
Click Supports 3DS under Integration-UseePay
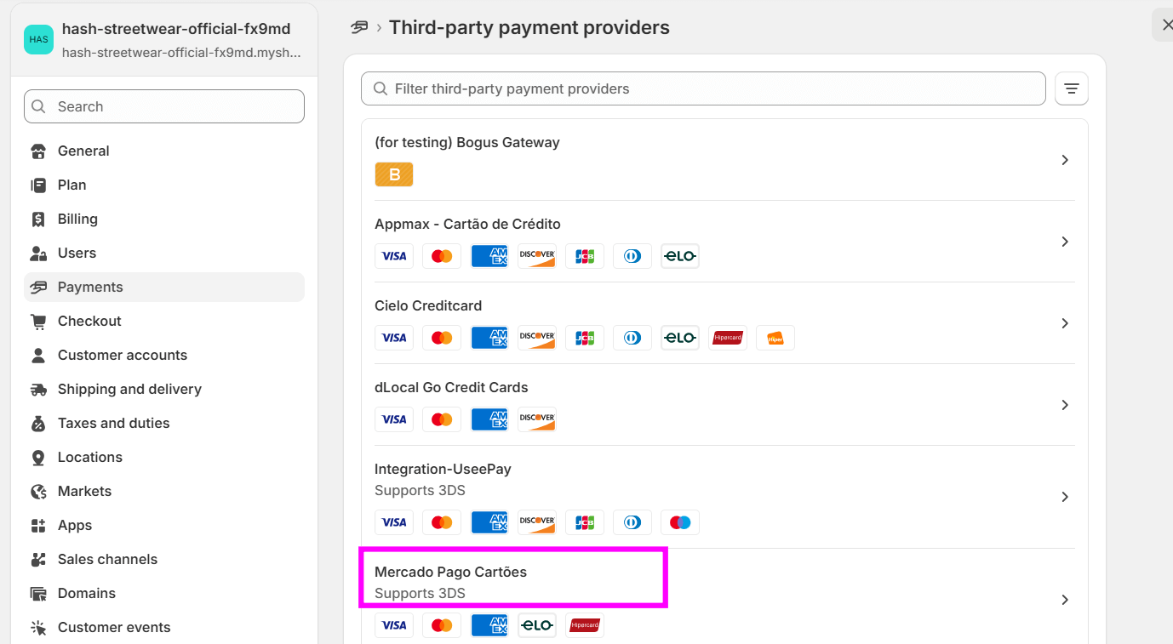420,490
